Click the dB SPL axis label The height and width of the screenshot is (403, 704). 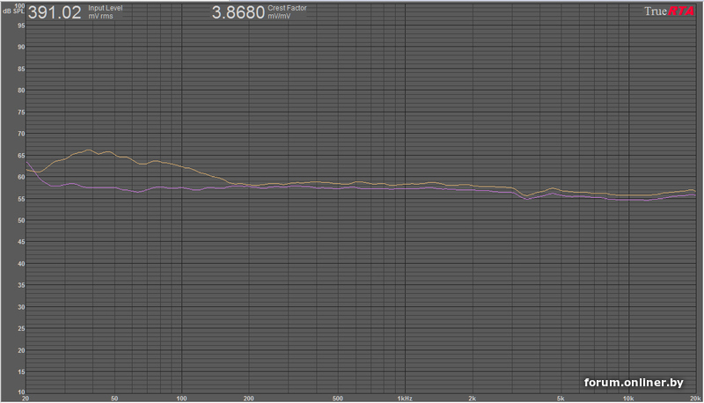[13, 11]
